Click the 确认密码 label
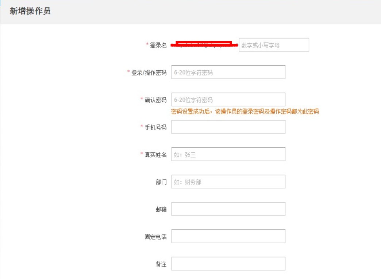The height and width of the screenshot is (279, 381). coord(155,100)
